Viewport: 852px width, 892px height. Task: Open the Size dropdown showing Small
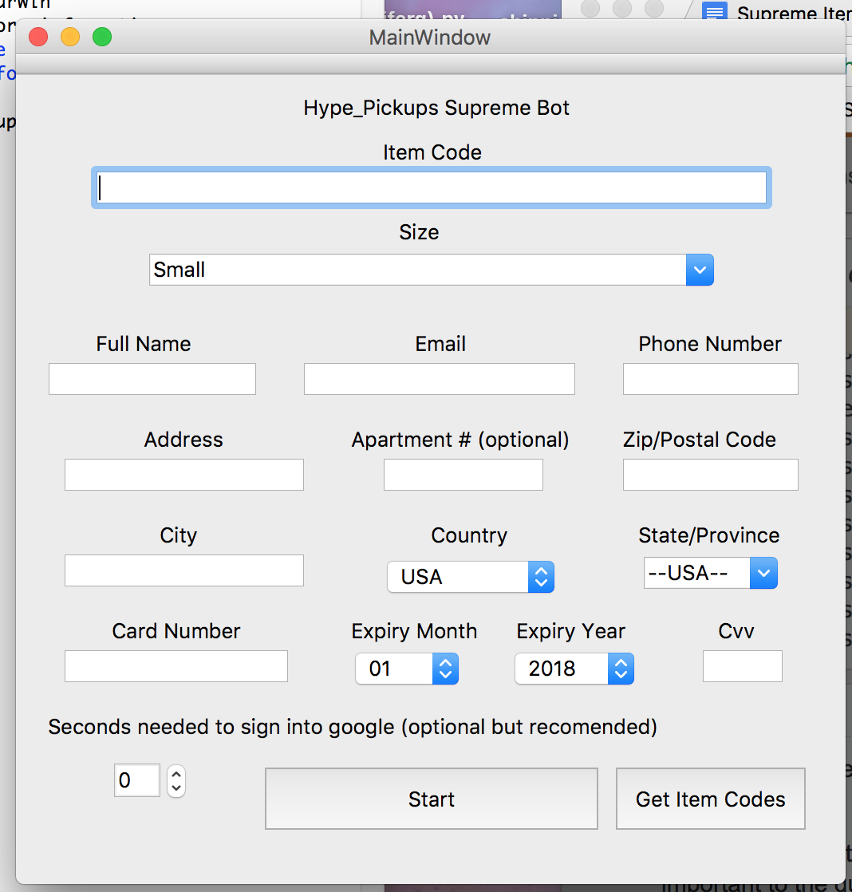431,270
